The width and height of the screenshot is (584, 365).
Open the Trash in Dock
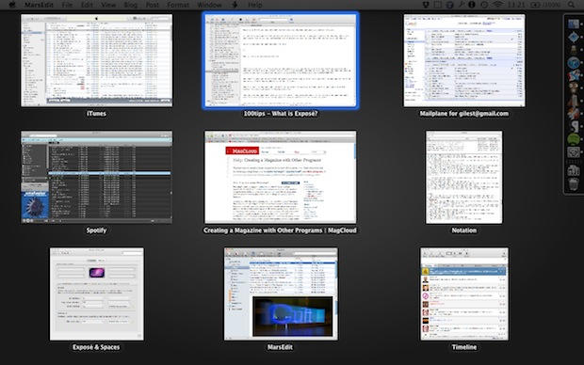[x=574, y=183]
